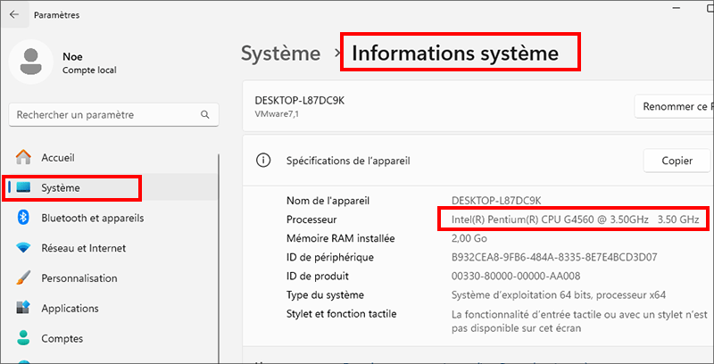Click the VMware7,1 model text

277,114
